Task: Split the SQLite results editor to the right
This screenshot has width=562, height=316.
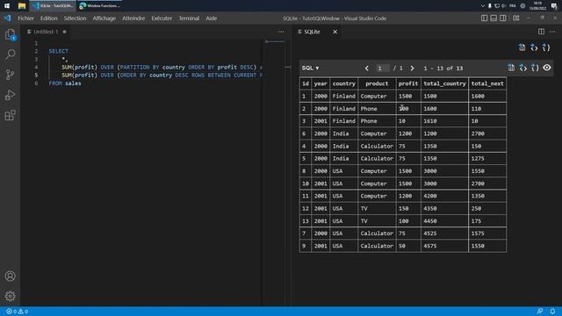Action: click(x=541, y=32)
